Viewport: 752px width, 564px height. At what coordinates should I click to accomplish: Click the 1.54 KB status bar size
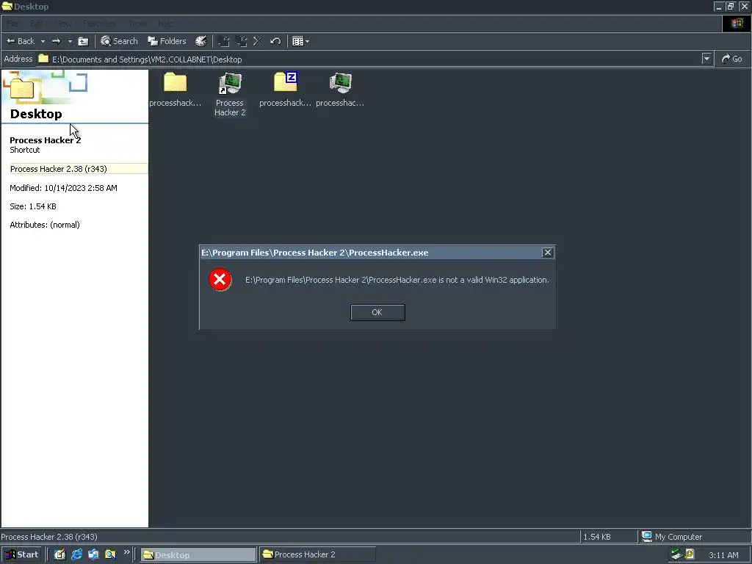coord(597,537)
